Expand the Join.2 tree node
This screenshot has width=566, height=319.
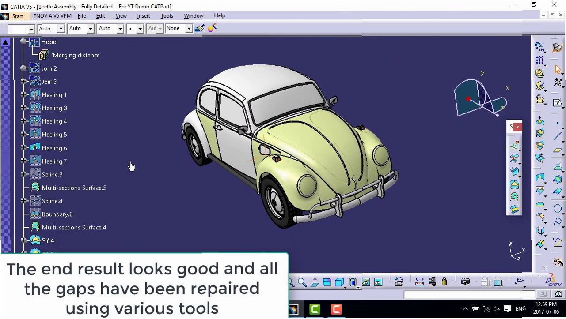[23, 68]
